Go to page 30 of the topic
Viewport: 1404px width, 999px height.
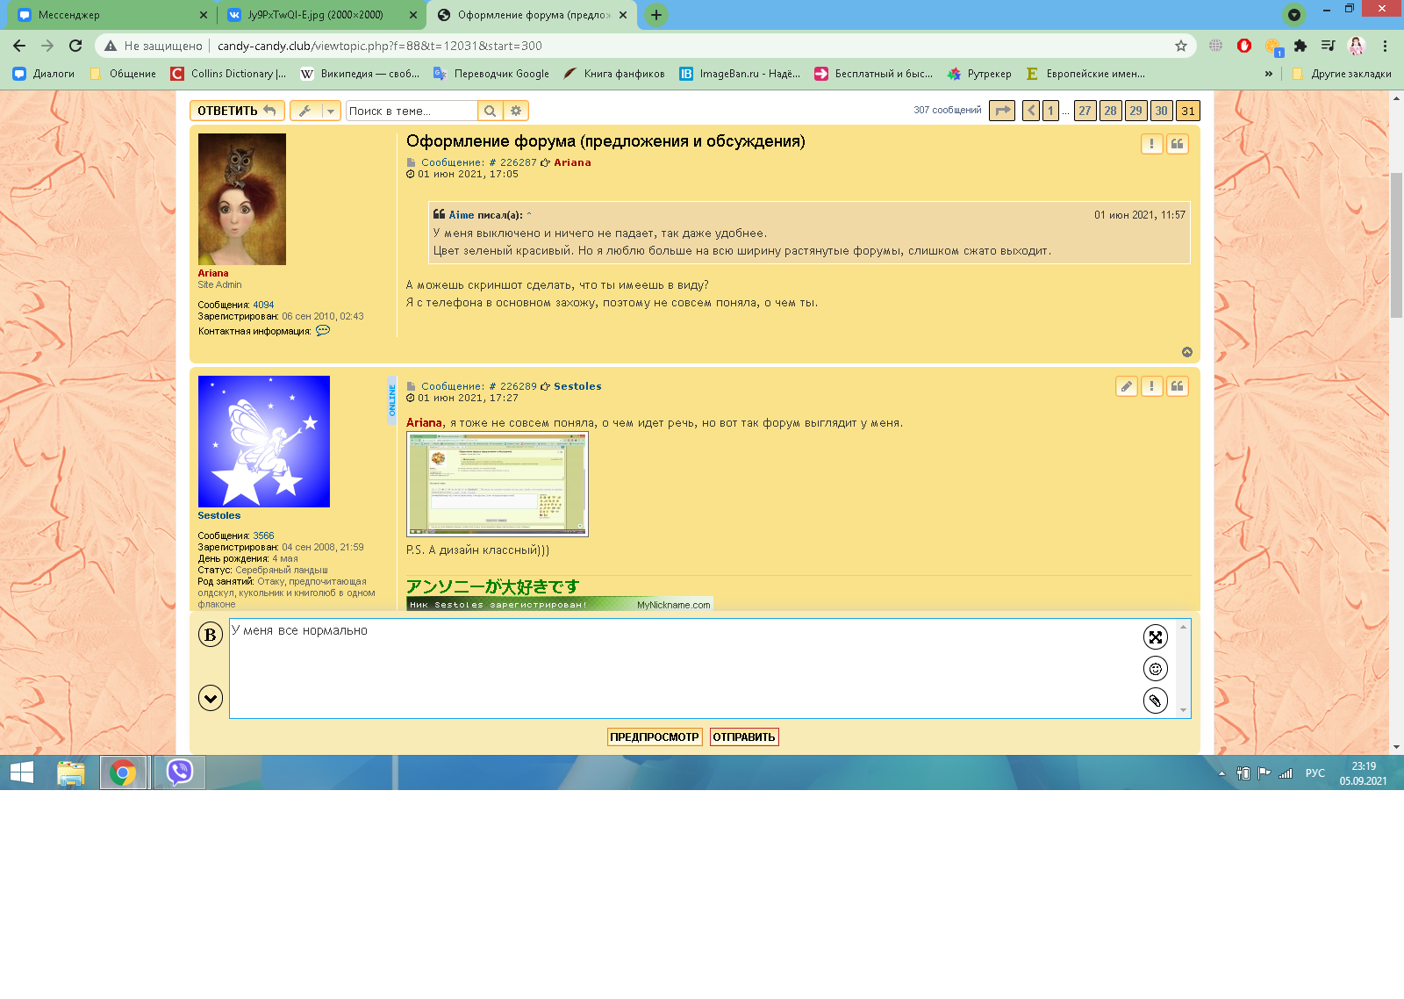tap(1161, 111)
